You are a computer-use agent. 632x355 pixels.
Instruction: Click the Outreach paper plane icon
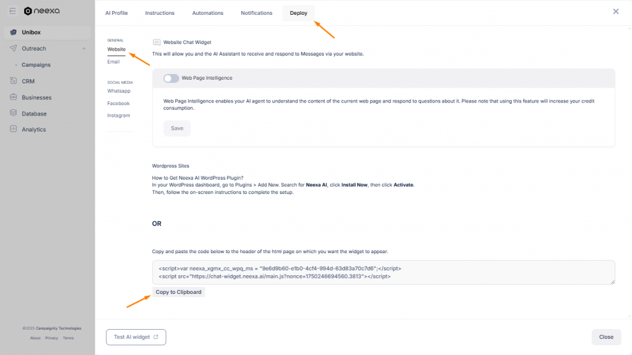click(x=14, y=49)
